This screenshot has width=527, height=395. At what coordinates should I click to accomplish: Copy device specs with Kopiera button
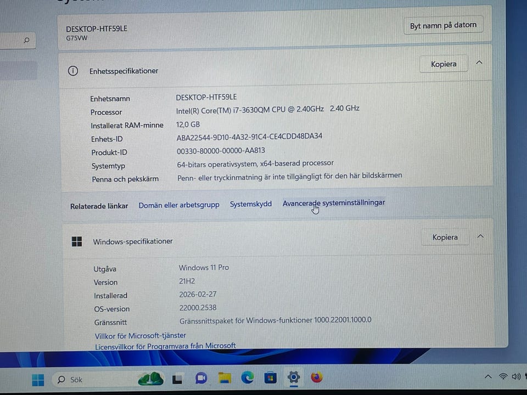(444, 64)
